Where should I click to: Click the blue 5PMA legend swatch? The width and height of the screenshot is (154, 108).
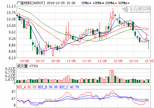click(90, 3)
